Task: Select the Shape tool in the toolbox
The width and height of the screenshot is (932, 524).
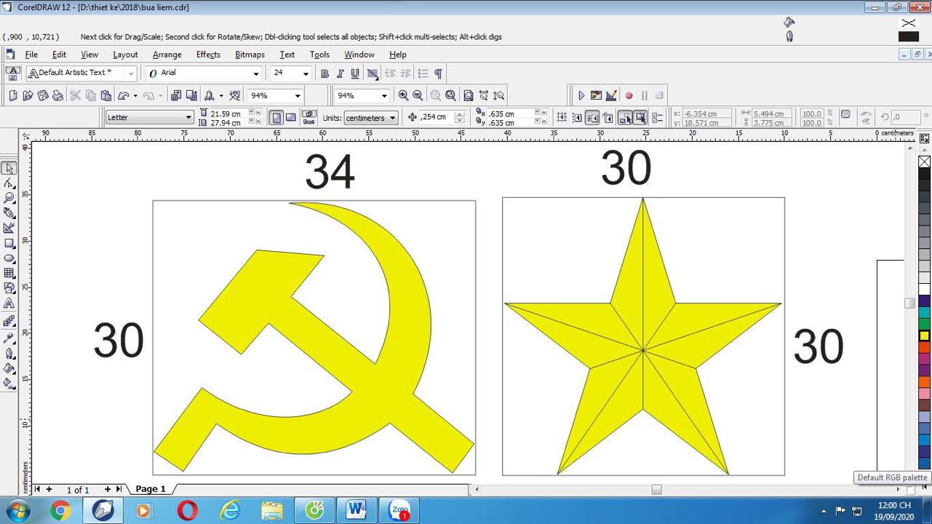Action: coord(9,183)
